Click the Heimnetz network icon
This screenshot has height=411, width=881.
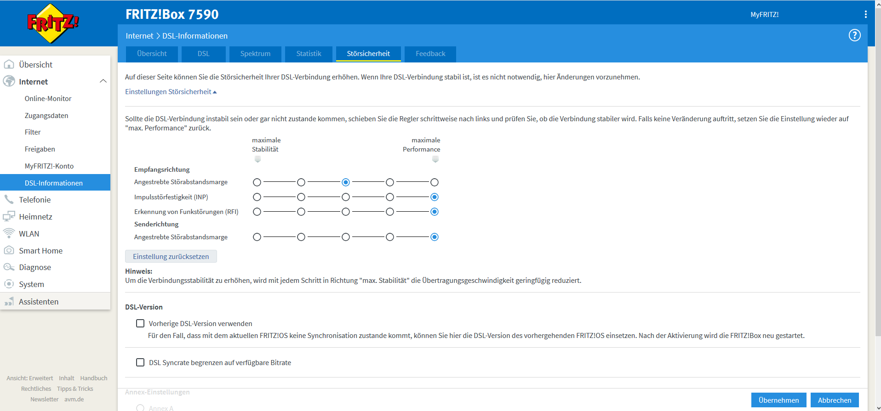9,216
